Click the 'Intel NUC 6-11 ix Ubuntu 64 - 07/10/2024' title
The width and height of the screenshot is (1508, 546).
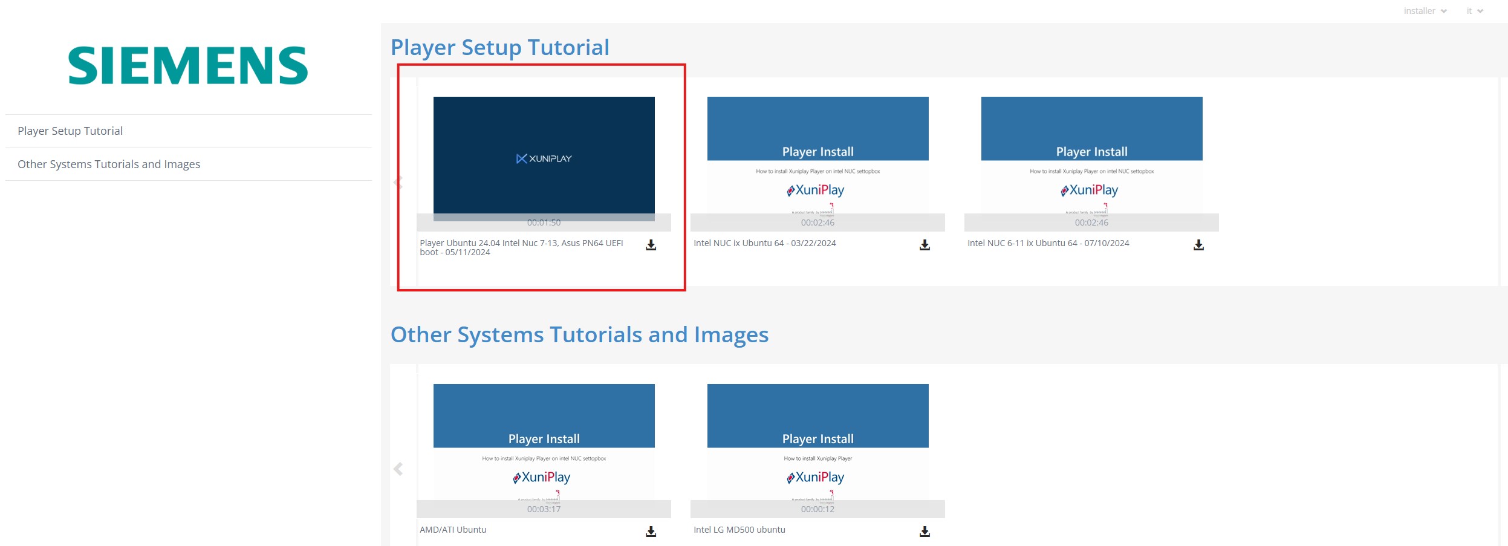coord(1048,243)
